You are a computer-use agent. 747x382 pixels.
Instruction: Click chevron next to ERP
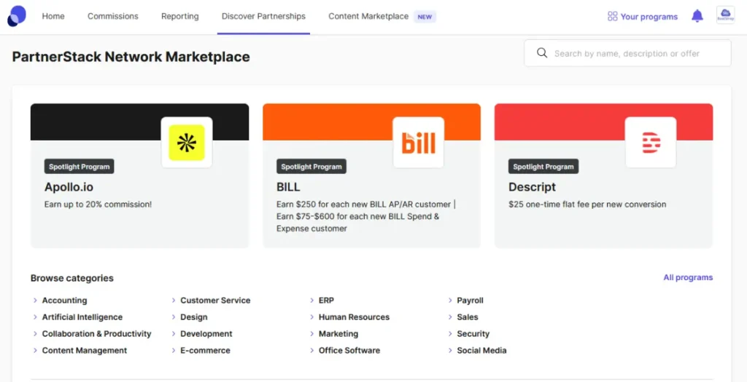[x=312, y=301]
